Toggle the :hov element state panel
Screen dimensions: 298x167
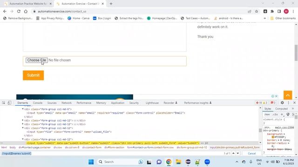267,115
